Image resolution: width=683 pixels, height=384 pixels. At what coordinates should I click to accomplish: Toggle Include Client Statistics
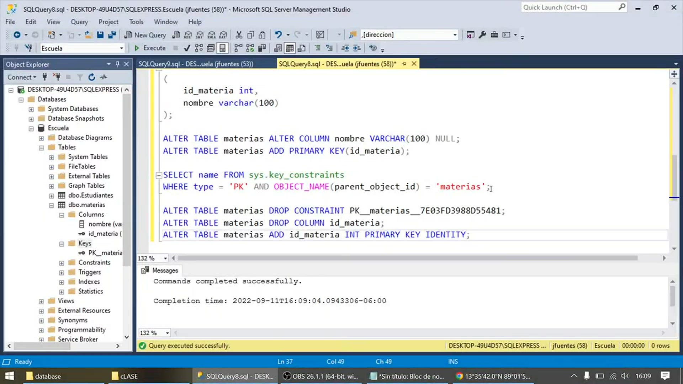click(262, 48)
